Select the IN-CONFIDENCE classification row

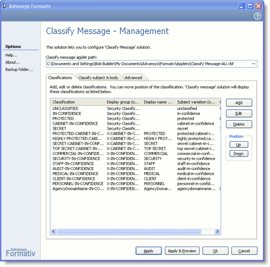click(x=136, y=114)
